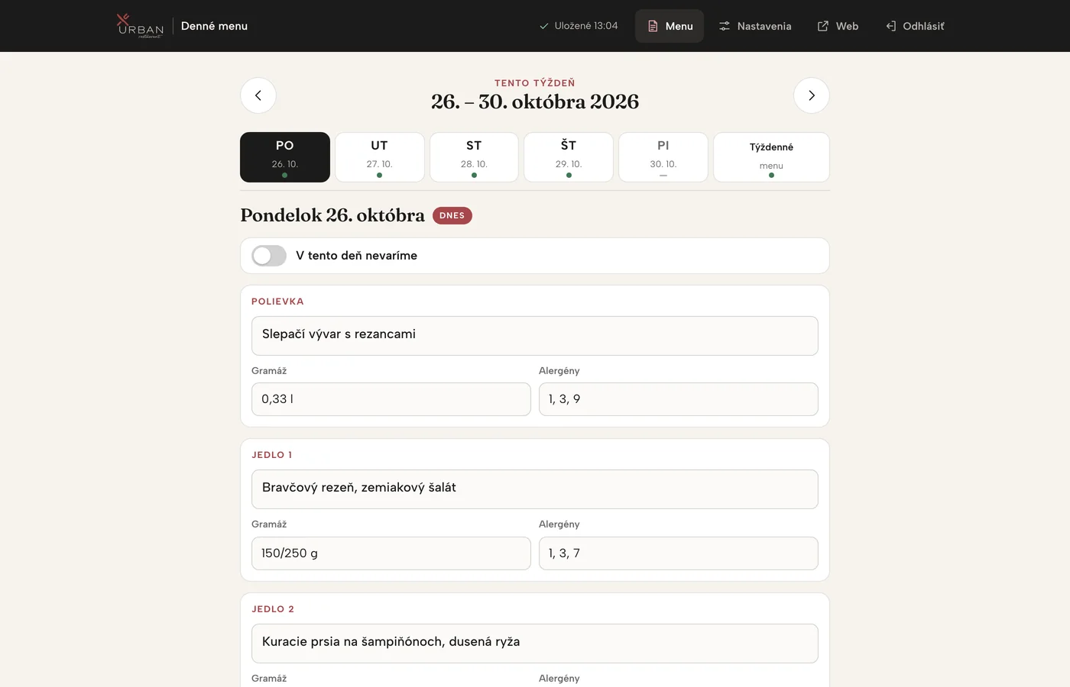Viewport: 1070px width, 687px height.
Task: Select the ŠT 29. 10. day tab
Action: click(569, 157)
